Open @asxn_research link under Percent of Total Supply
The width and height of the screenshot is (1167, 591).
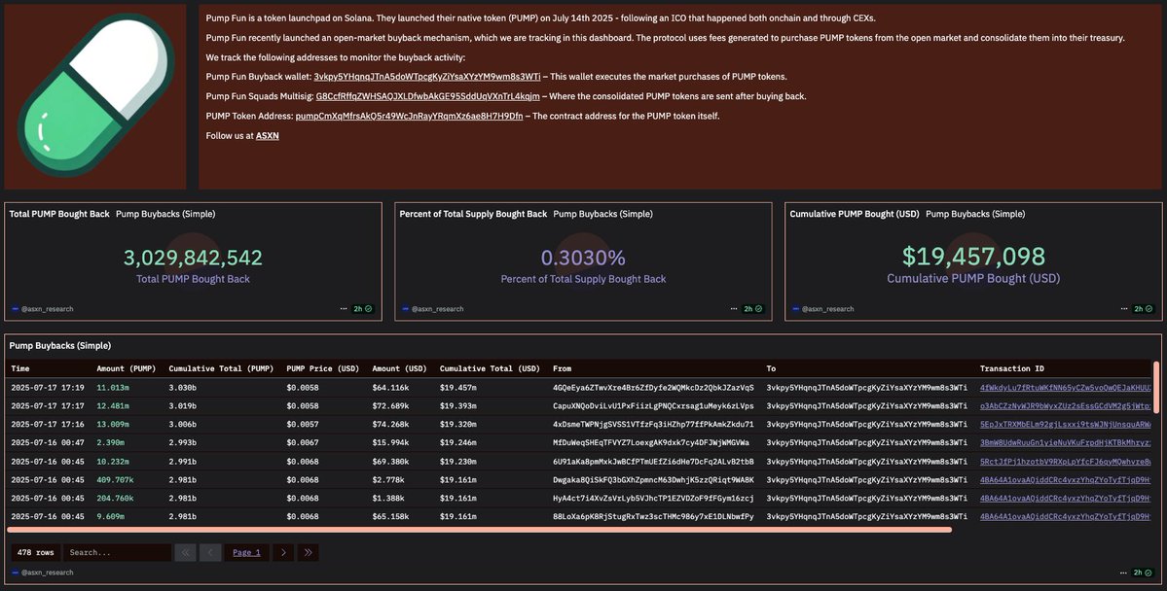(x=437, y=308)
